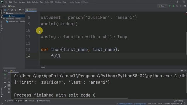Open Run panel settings gear

182,71
